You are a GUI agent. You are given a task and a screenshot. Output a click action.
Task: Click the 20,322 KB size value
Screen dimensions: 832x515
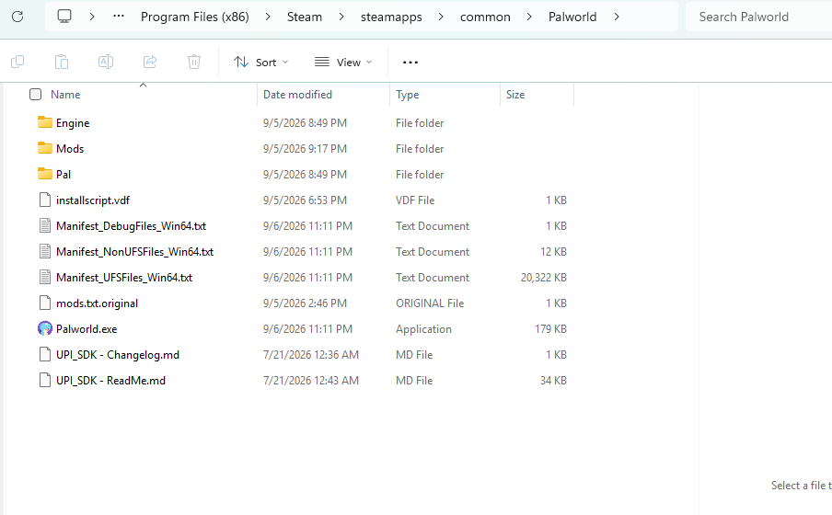coord(543,278)
